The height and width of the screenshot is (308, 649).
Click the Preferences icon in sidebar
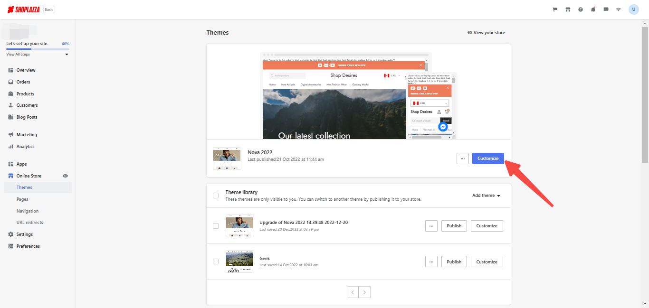pos(10,246)
